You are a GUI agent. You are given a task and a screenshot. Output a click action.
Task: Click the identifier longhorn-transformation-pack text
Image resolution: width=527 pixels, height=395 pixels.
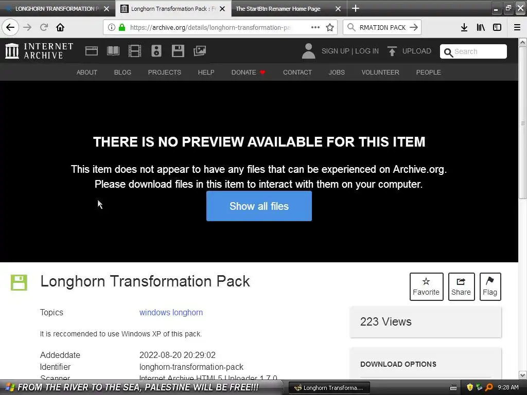point(191,367)
